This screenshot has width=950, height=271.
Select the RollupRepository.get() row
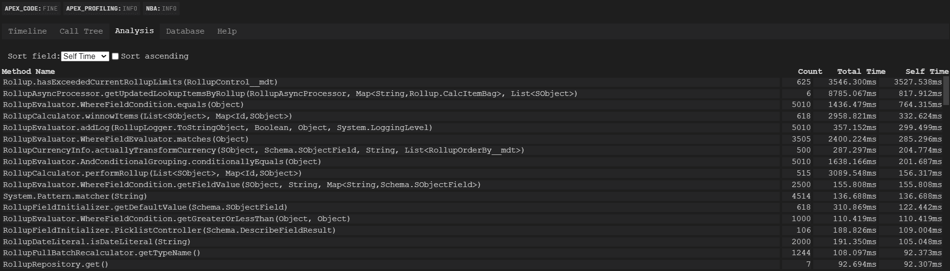click(x=472, y=264)
